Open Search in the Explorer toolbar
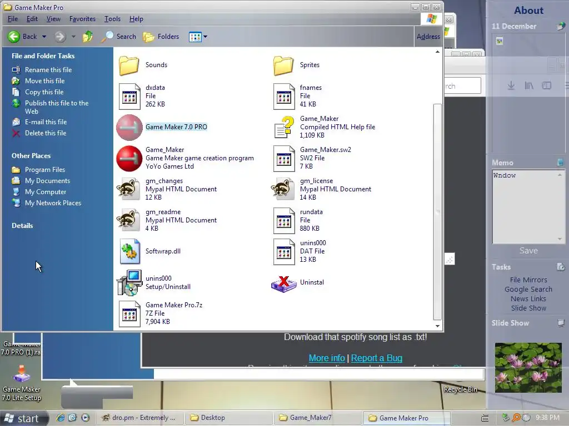Image resolution: width=569 pixels, height=426 pixels. pyautogui.click(x=119, y=37)
